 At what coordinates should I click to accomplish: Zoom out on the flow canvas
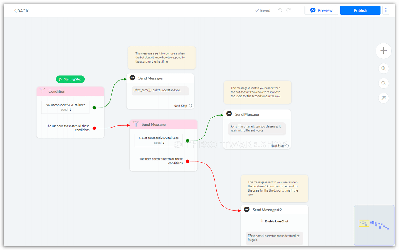(383, 83)
